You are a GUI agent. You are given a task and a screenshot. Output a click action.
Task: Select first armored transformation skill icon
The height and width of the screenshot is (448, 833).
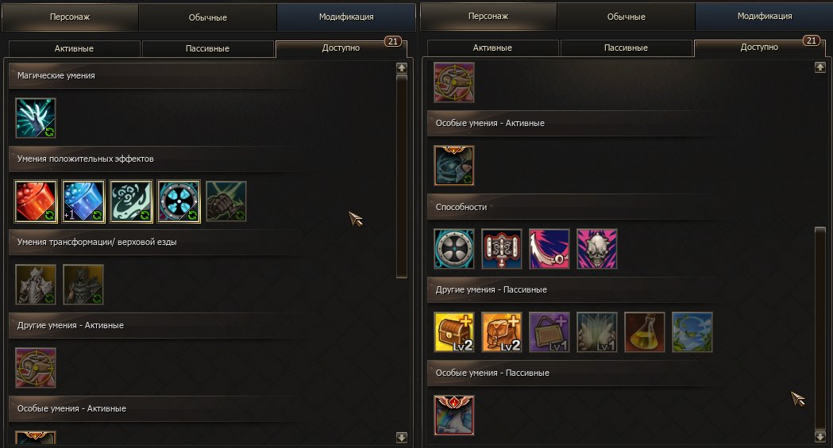pos(36,285)
